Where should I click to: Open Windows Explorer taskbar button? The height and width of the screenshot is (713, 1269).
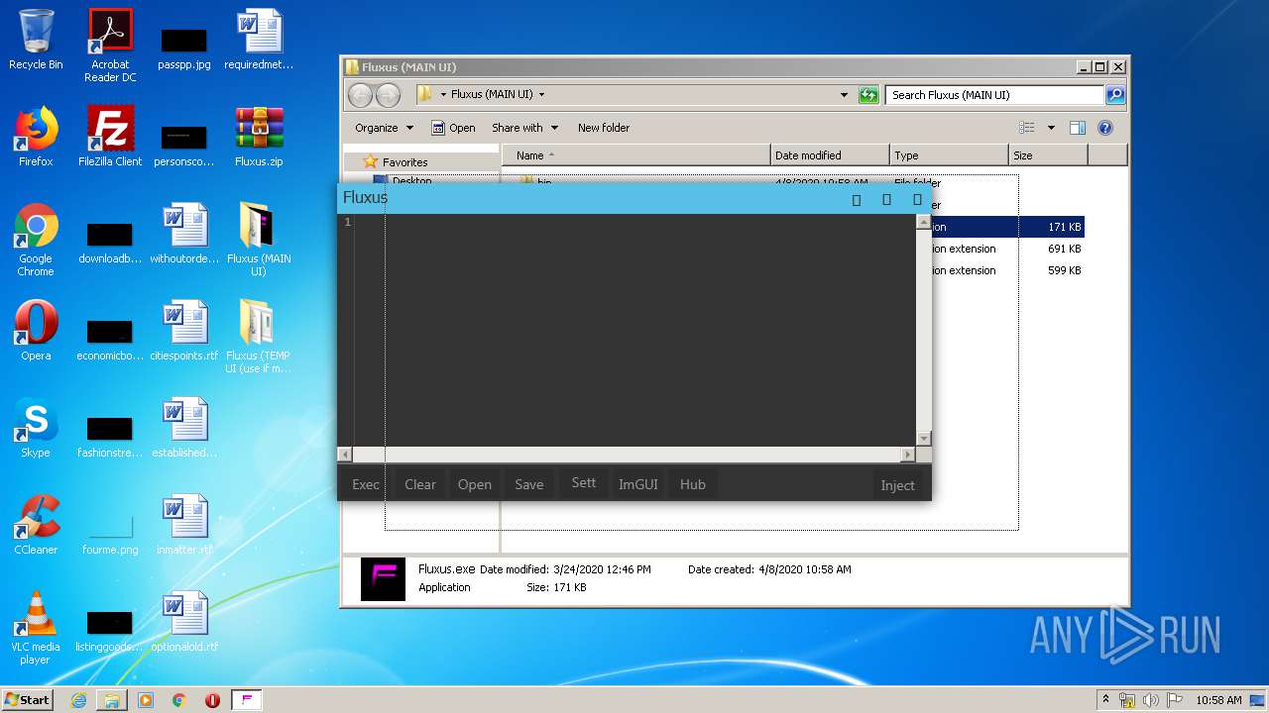tap(112, 700)
